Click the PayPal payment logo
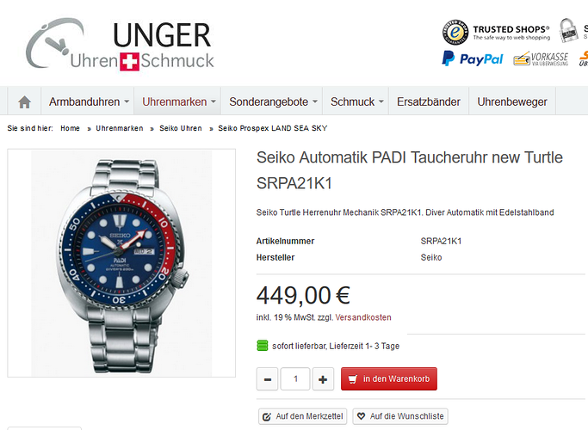 (473, 58)
